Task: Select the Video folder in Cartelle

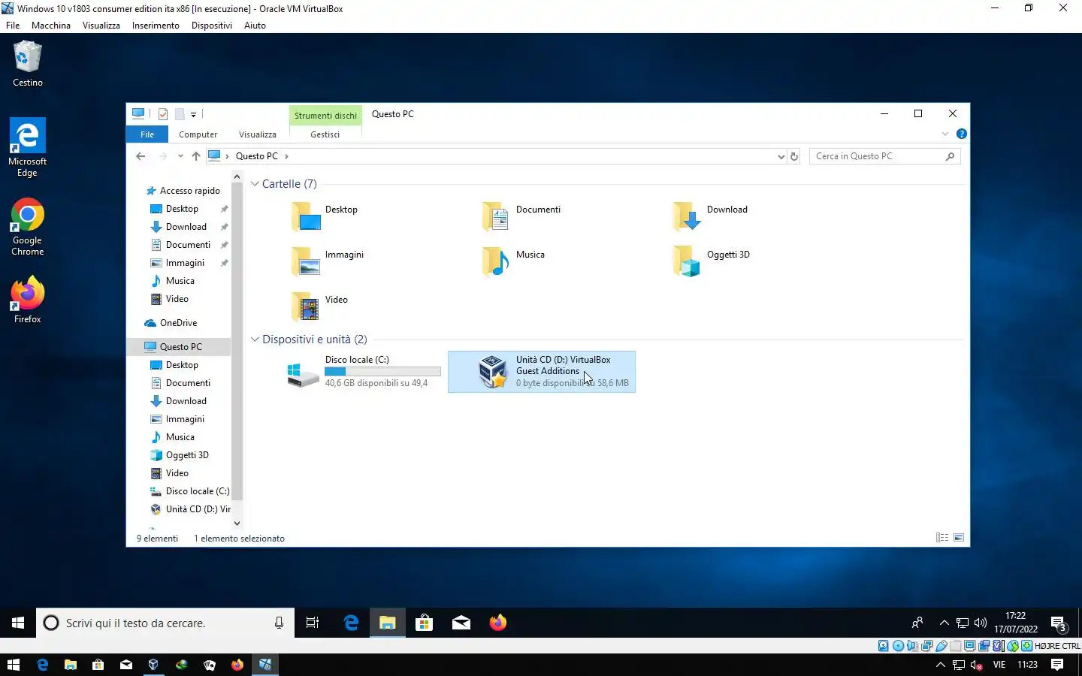Action: coord(320,306)
